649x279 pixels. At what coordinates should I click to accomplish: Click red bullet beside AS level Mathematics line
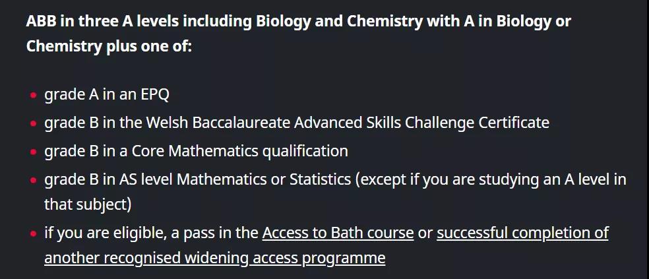(x=34, y=181)
